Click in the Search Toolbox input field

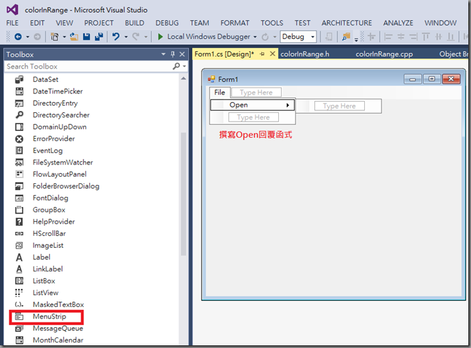click(89, 66)
